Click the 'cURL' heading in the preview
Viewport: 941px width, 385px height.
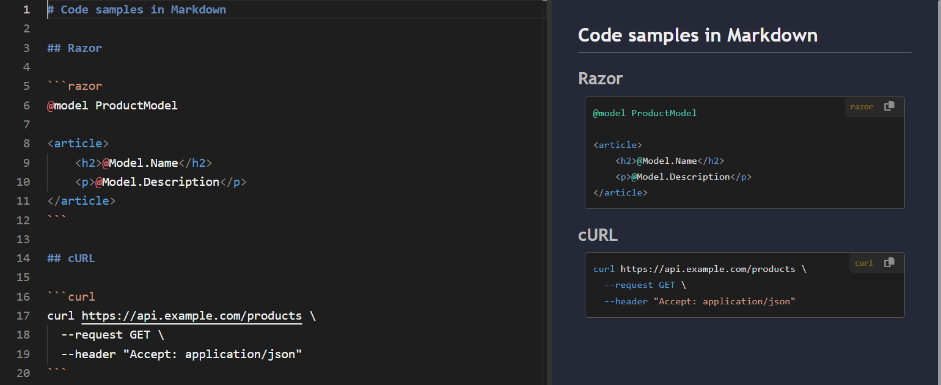[598, 235]
